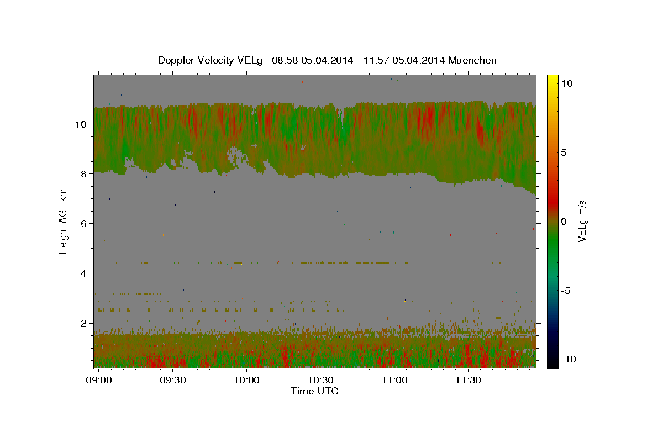Click the '10:30' time tick label
The height and width of the screenshot is (442, 663).
320,381
